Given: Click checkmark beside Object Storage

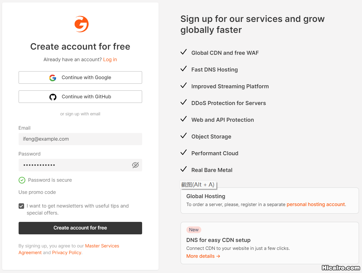Looking at the screenshot, I should click(x=184, y=136).
